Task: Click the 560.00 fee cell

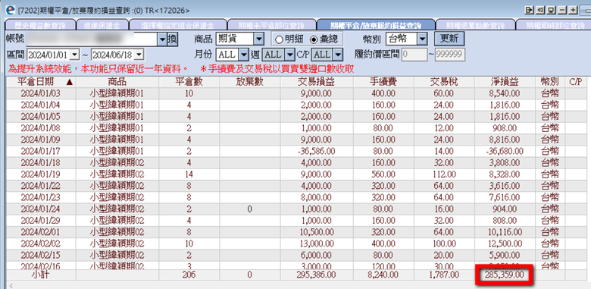Action: point(383,174)
